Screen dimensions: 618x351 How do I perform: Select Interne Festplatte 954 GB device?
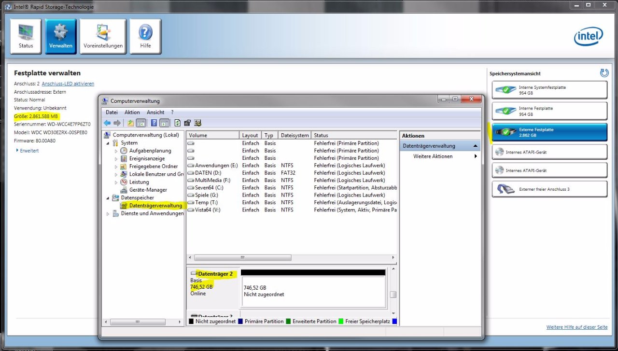point(549,111)
